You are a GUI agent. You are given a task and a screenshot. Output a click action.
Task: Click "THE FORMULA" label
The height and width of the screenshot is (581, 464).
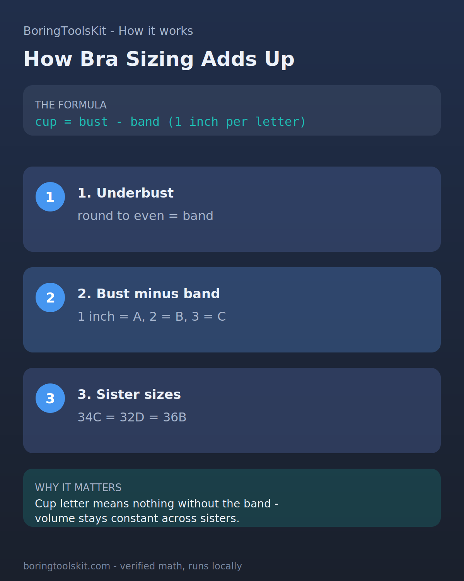(x=71, y=105)
